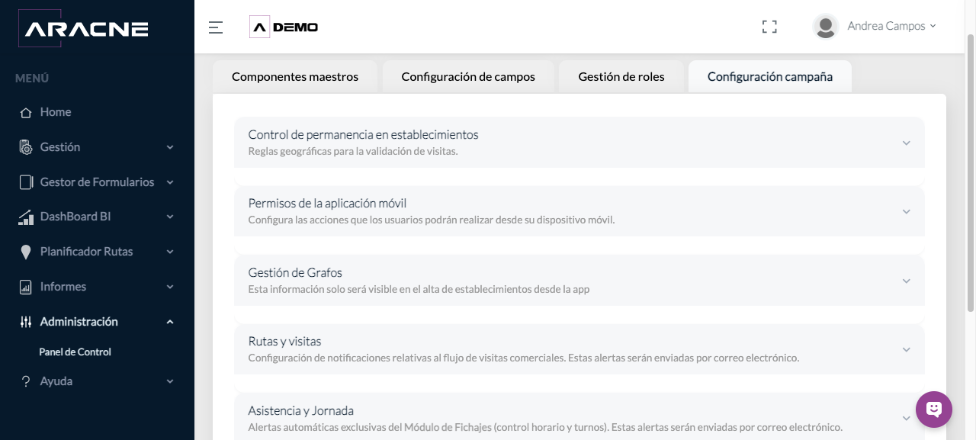Click the page vertical scrollbar thumb
This screenshot has width=976, height=440.
click(x=971, y=172)
